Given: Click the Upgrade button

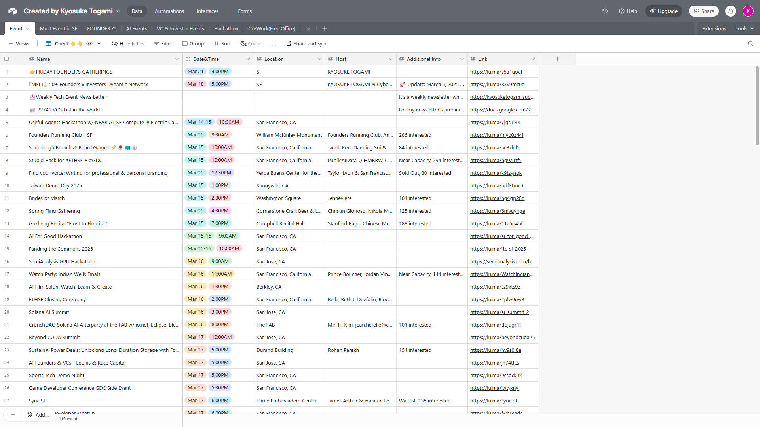Looking at the screenshot, I should (x=664, y=11).
